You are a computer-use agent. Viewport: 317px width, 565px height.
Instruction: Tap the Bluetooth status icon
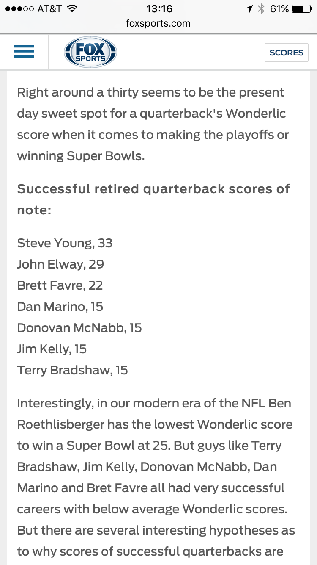point(261,8)
